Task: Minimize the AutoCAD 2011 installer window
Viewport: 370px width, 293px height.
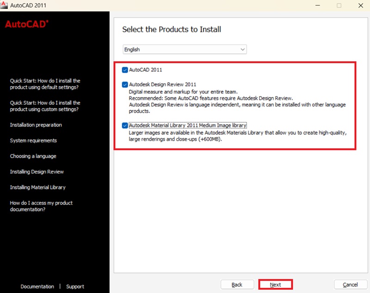Action: pos(318,6)
